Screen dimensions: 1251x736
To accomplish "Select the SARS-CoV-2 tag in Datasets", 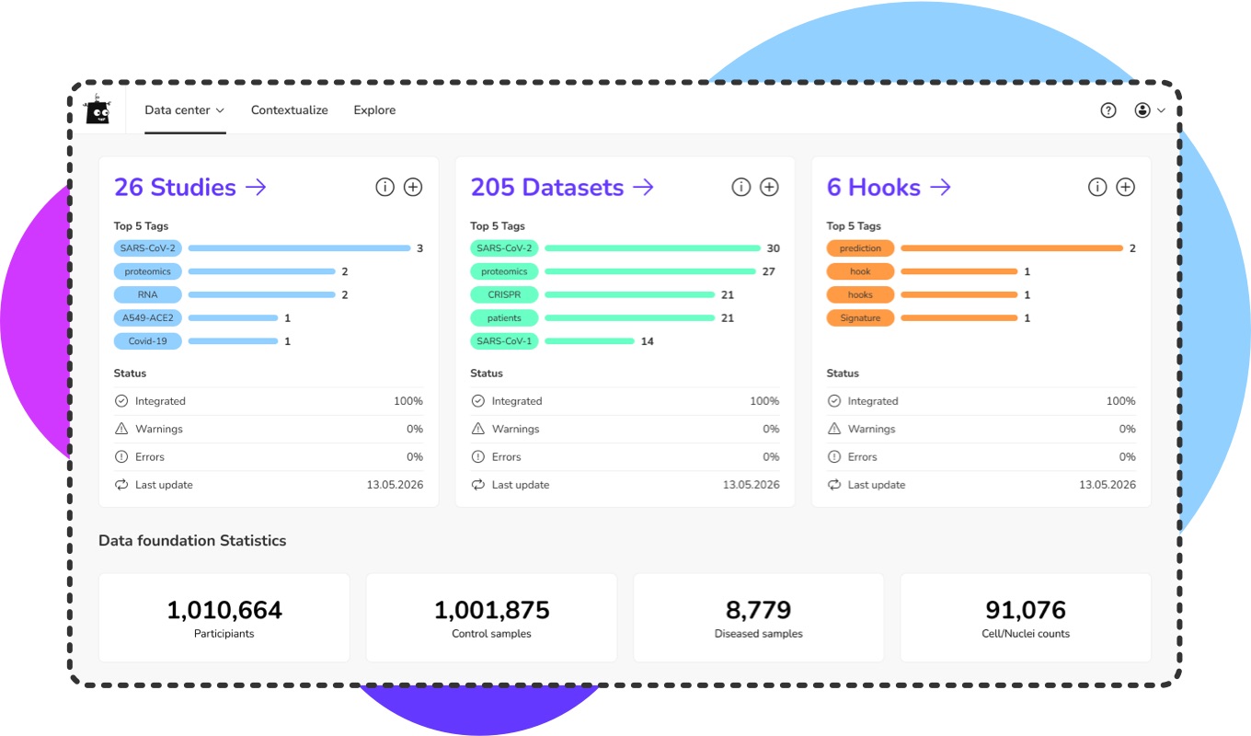I will pos(504,248).
